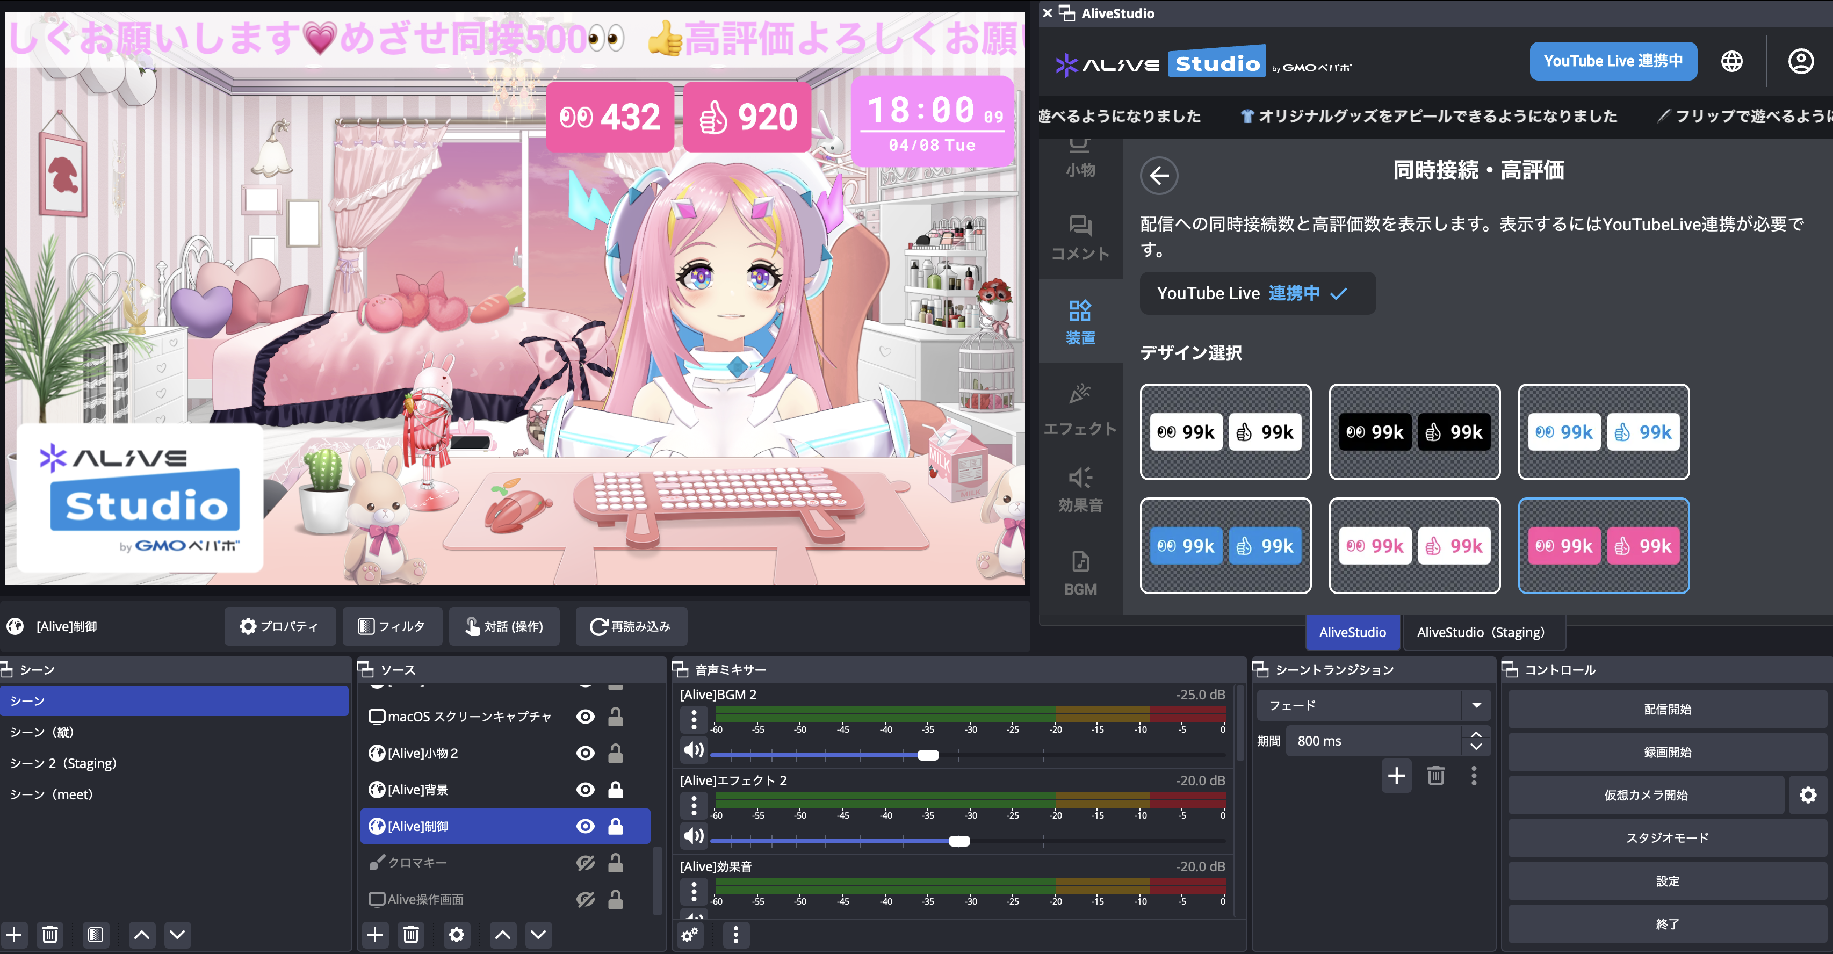Choose the black counter design
This screenshot has height=954, width=1833.
point(1415,432)
